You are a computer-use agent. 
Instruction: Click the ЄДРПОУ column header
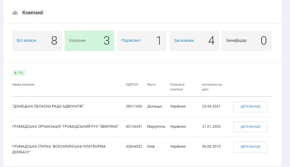pos(132,84)
